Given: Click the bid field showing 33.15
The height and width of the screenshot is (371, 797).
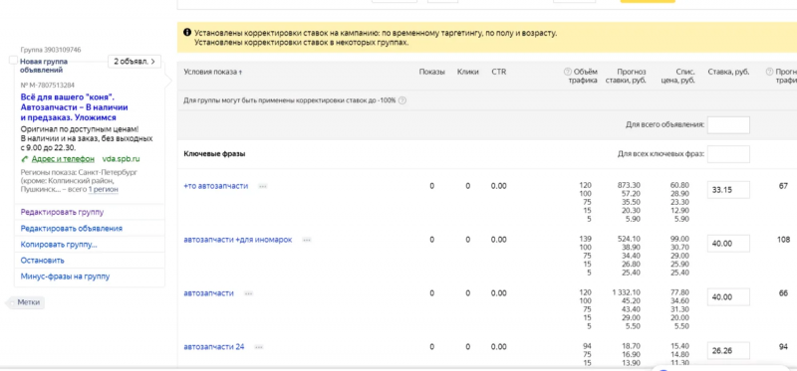Looking at the screenshot, I should click(x=728, y=190).
